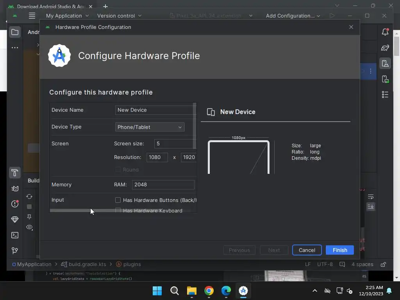Open Add Configuration dropdown
The width and height of the screenshot is (400, 300).
click(293, 16)
